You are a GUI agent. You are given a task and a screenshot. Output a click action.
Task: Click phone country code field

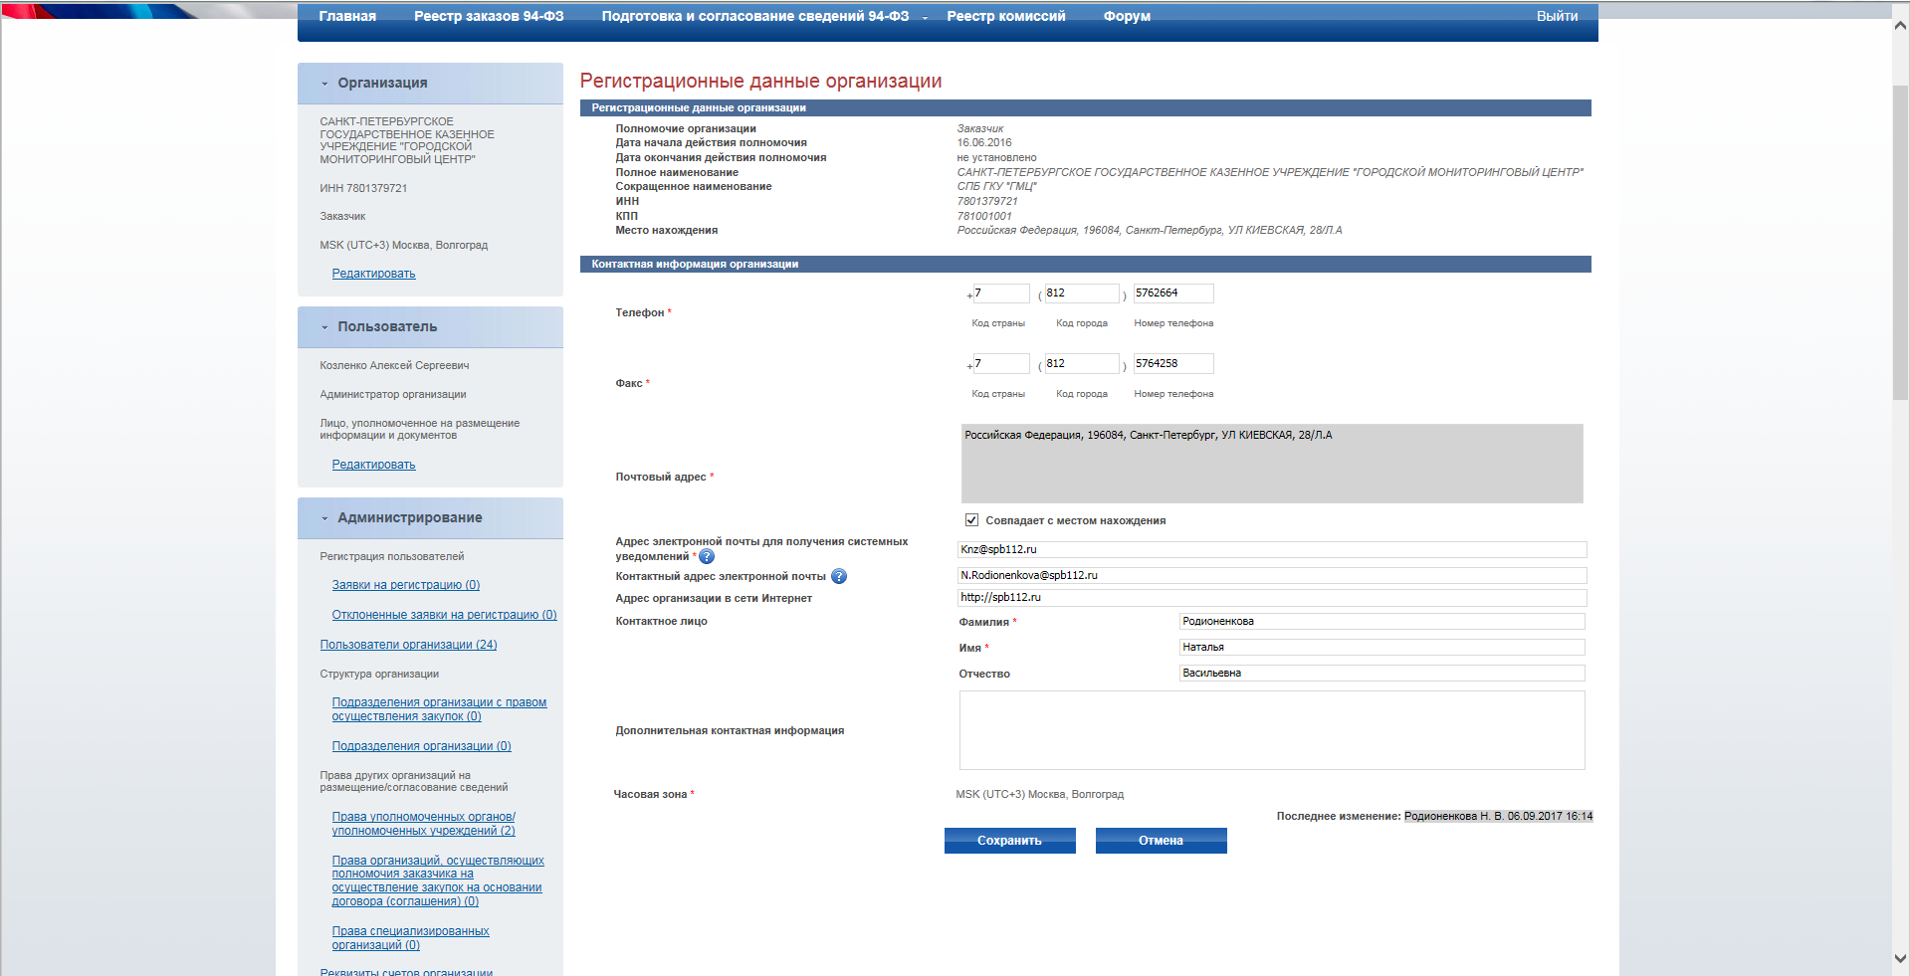[1001, 293]
